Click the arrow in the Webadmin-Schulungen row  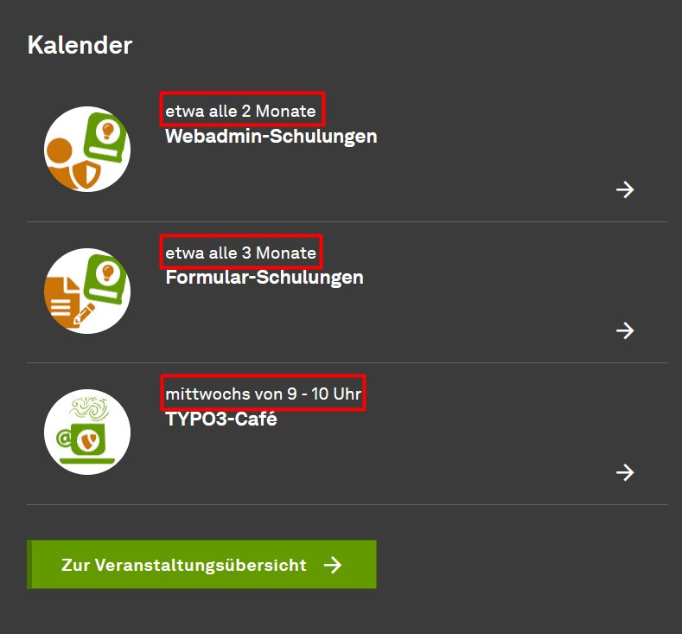(625, 189)
